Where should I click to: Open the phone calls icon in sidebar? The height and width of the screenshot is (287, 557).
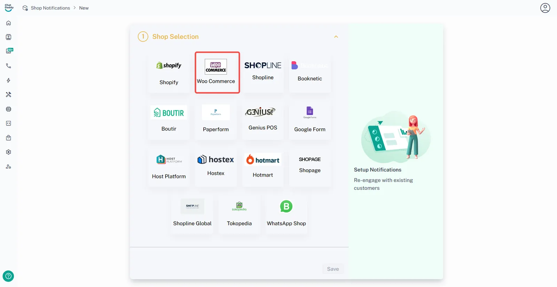[9, 66]
